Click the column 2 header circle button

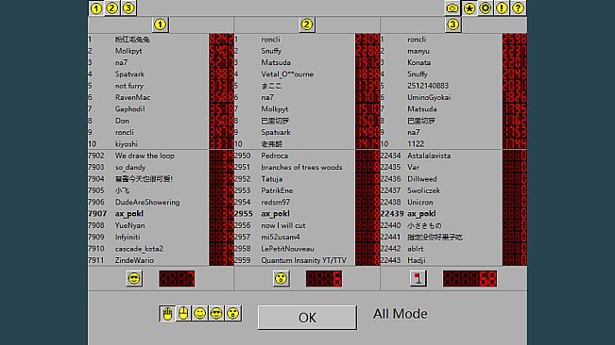point(307,25)
